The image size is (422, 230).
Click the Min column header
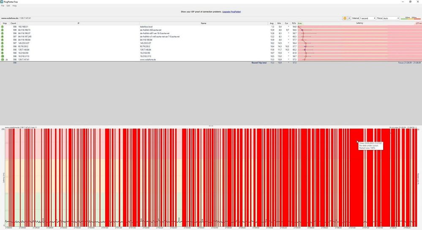tap(279, 23)
